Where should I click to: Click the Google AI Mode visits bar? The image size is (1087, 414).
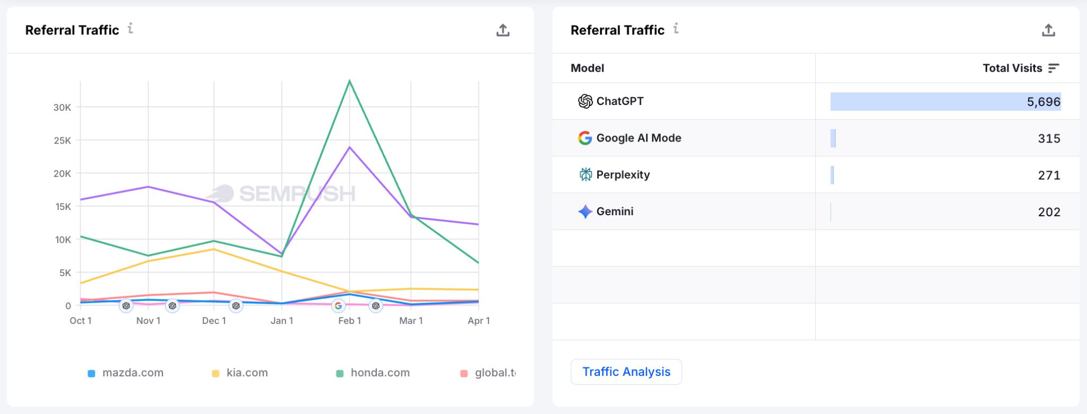(x=833, y=138)
